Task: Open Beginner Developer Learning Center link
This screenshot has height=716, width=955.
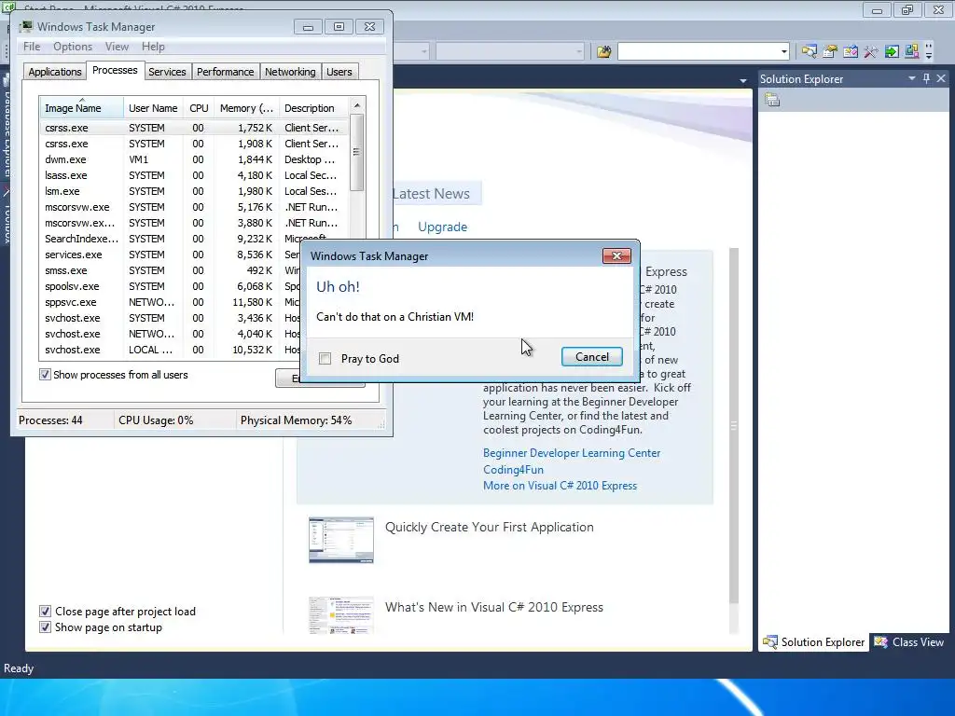Action: [x=572, y=453]
